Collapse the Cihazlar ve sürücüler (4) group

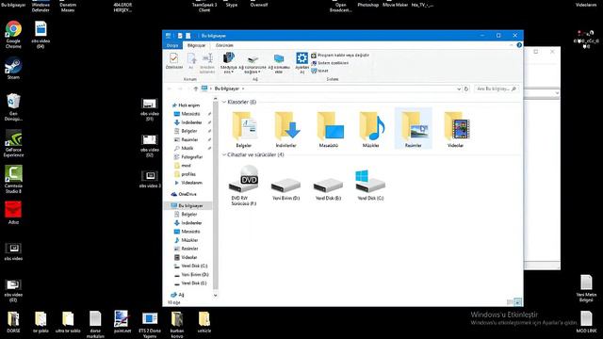(x=224, y=154)
